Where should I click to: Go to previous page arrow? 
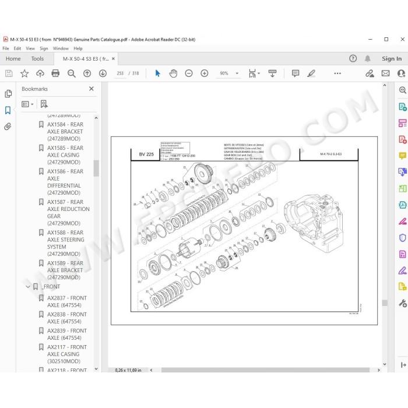[87, 73]
